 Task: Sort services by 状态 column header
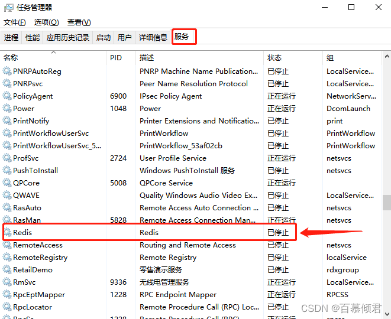[x=293, y=58]
